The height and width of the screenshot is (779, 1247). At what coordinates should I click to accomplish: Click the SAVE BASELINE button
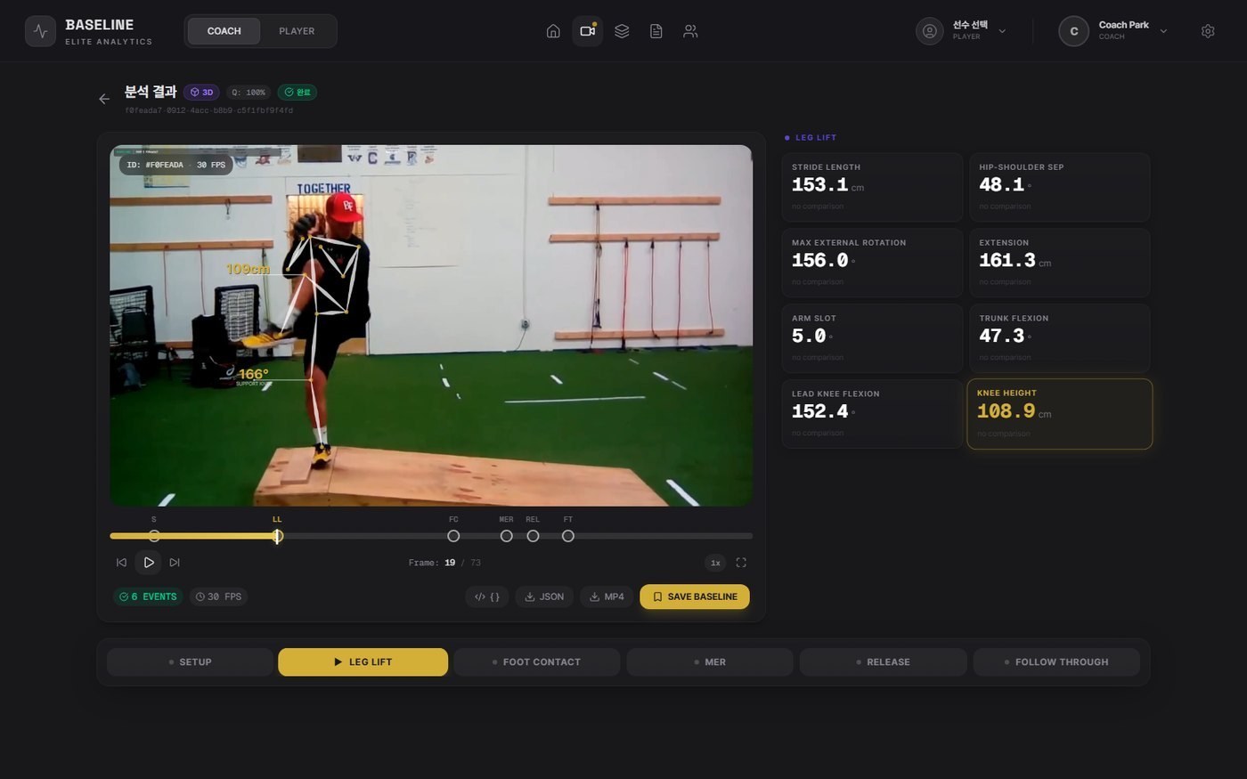[695, 596]
